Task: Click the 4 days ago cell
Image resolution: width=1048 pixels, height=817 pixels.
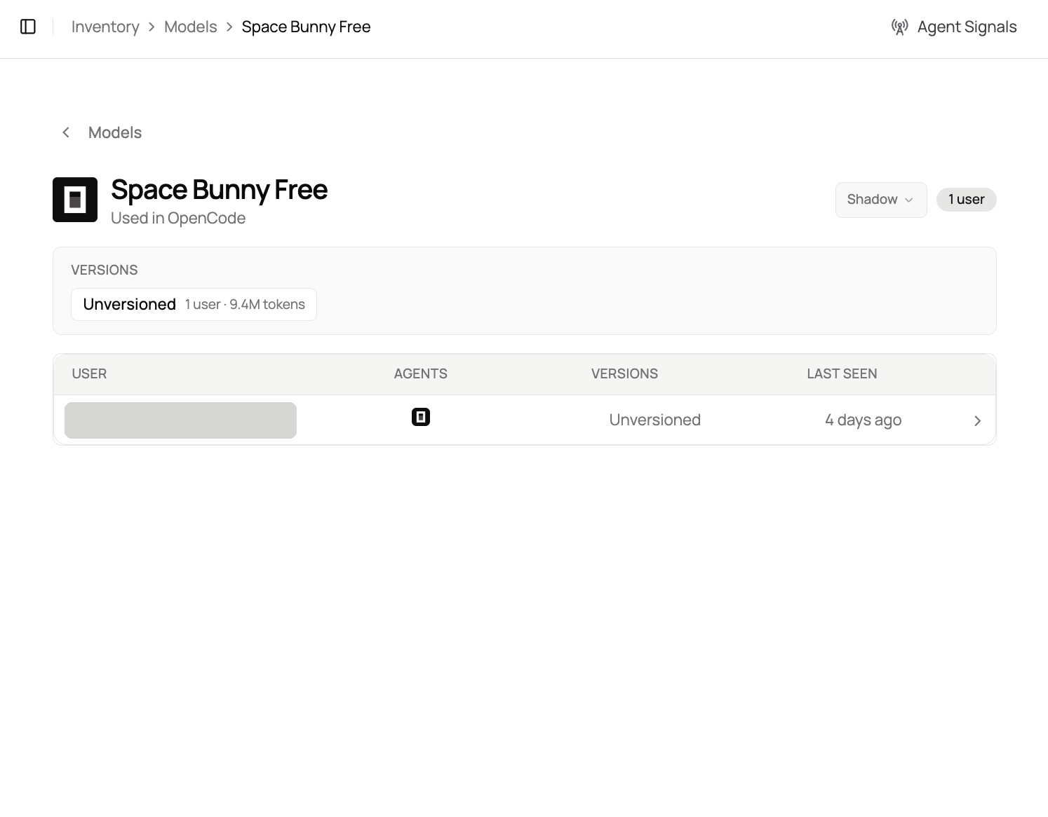Action: (863, 420)
